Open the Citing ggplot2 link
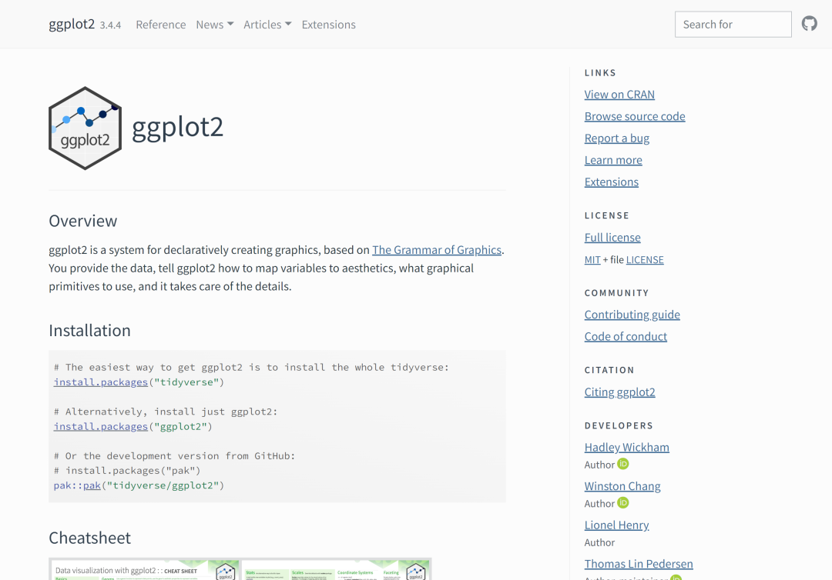This screenshot has width=832, height=580. tap(619, 392)
